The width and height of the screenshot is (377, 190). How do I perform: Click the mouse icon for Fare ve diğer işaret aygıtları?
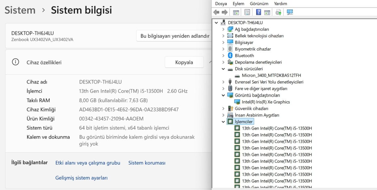pyautogui.click(x=230, y=89)
